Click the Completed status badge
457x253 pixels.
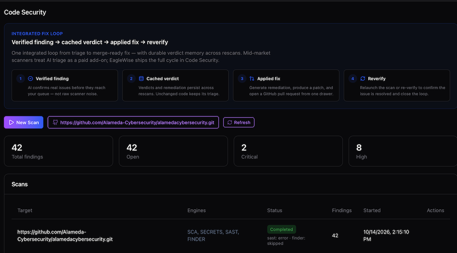(x=281, y=229)
